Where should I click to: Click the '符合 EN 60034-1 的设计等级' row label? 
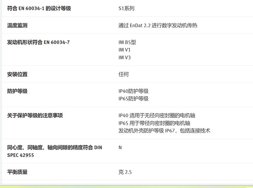tap(39, 8)
